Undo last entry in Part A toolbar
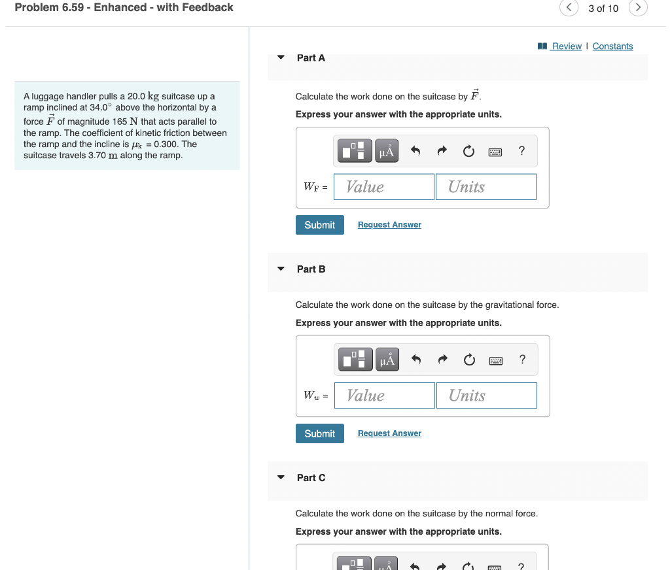The width and height of the screenshot is (670, 570). [415, 151]
